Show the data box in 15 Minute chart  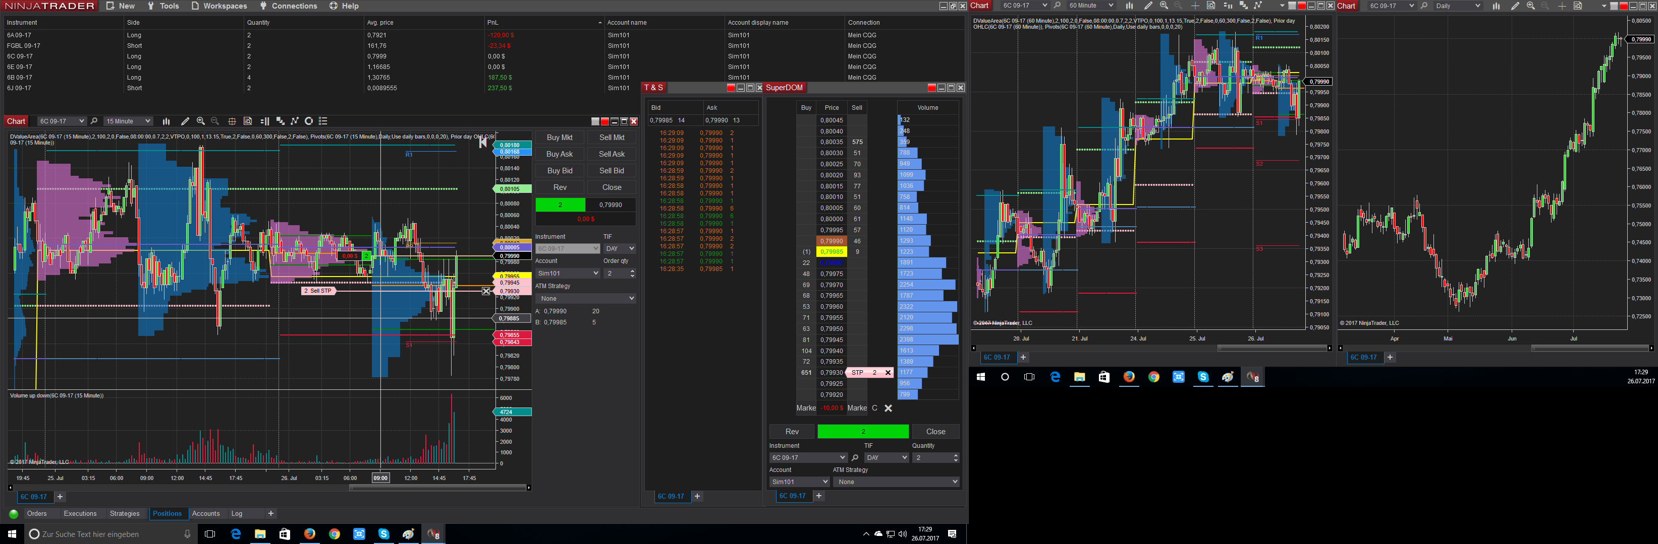[x=248, y=121]
